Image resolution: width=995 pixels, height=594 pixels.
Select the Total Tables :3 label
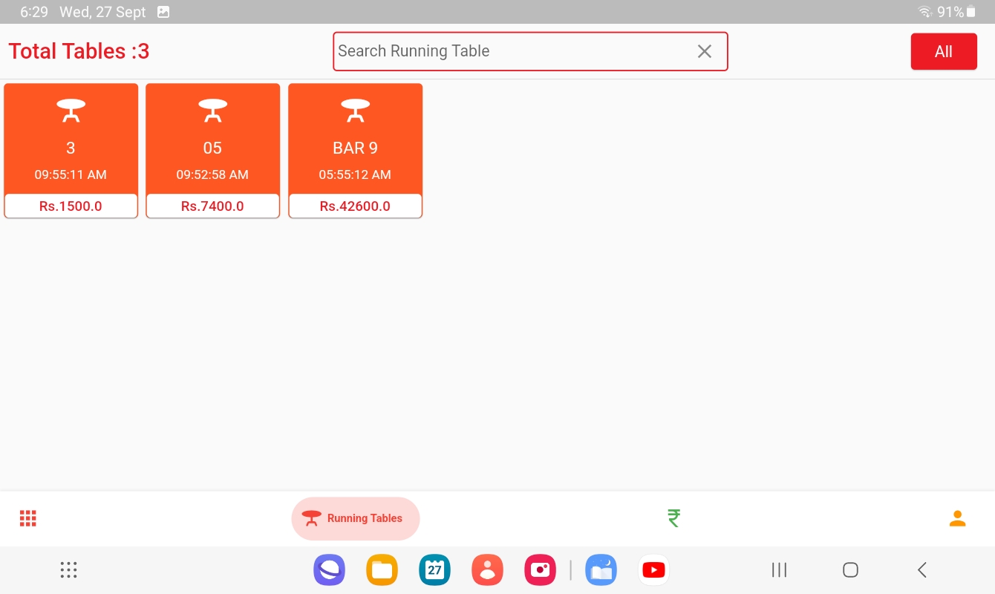tap(79, 51)
